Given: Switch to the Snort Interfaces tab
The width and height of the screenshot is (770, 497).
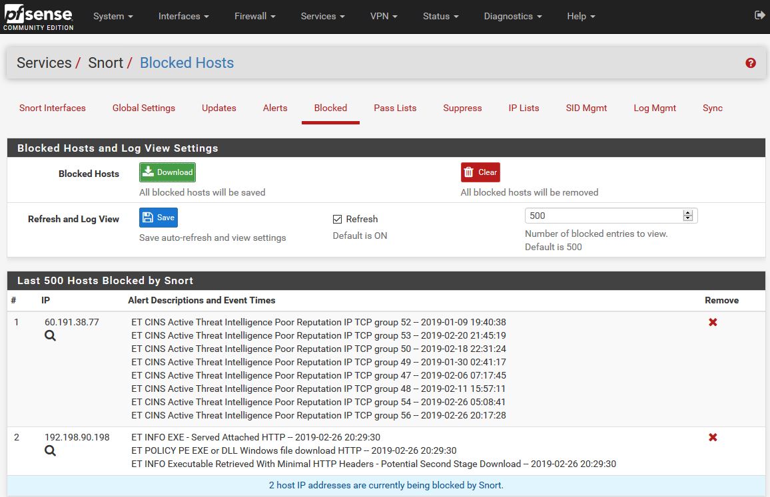Looking at the screenshot, I should tap(53, 108).
